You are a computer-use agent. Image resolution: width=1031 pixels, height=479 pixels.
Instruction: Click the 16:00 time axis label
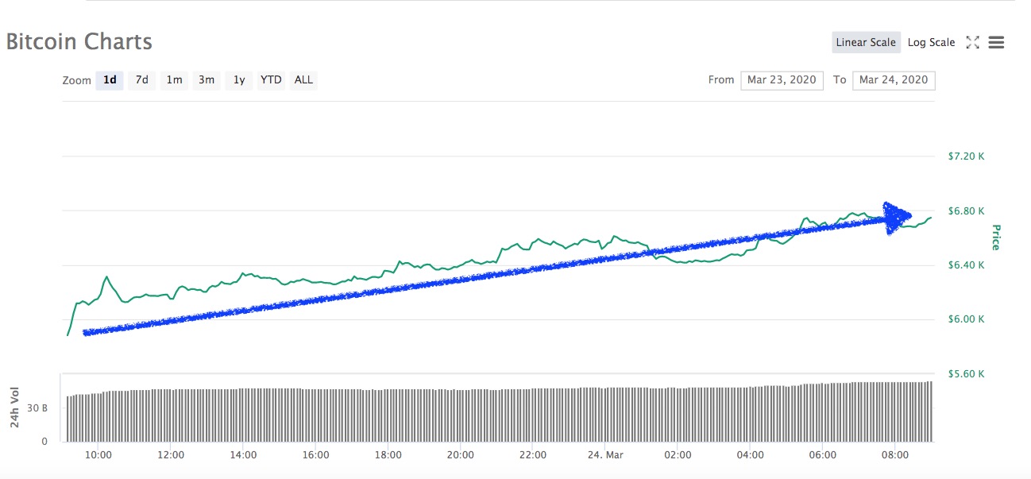pyautogui.click(x=315, y=455)
